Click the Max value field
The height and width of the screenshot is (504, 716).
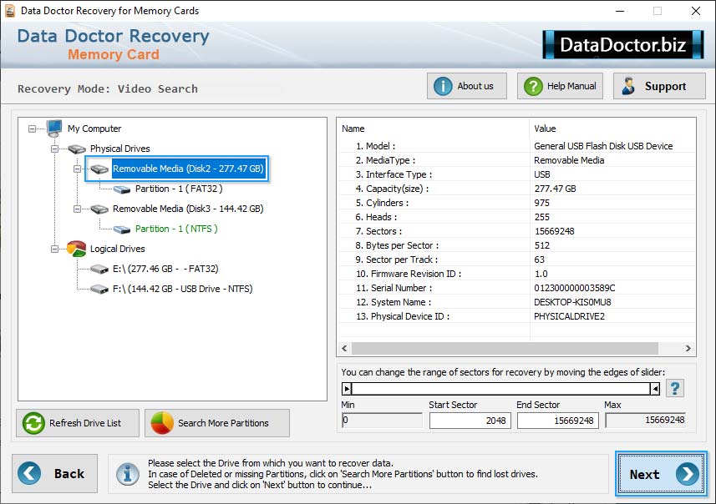(646, 420)
